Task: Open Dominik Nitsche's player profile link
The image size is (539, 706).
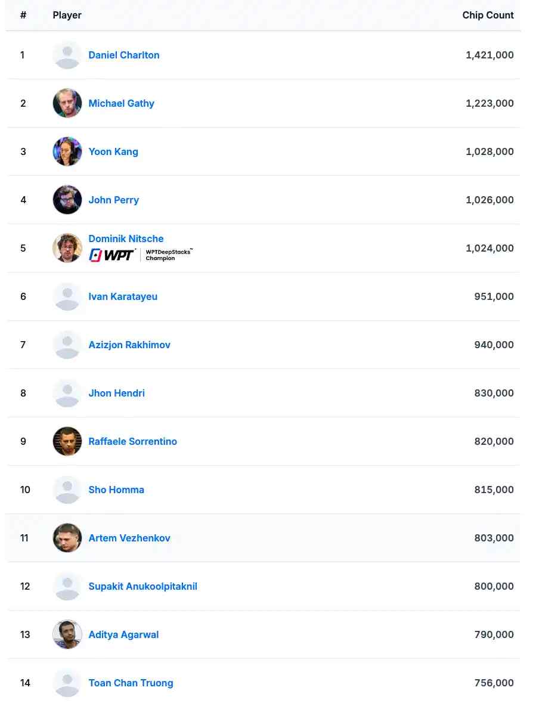Action: point(126,239)
